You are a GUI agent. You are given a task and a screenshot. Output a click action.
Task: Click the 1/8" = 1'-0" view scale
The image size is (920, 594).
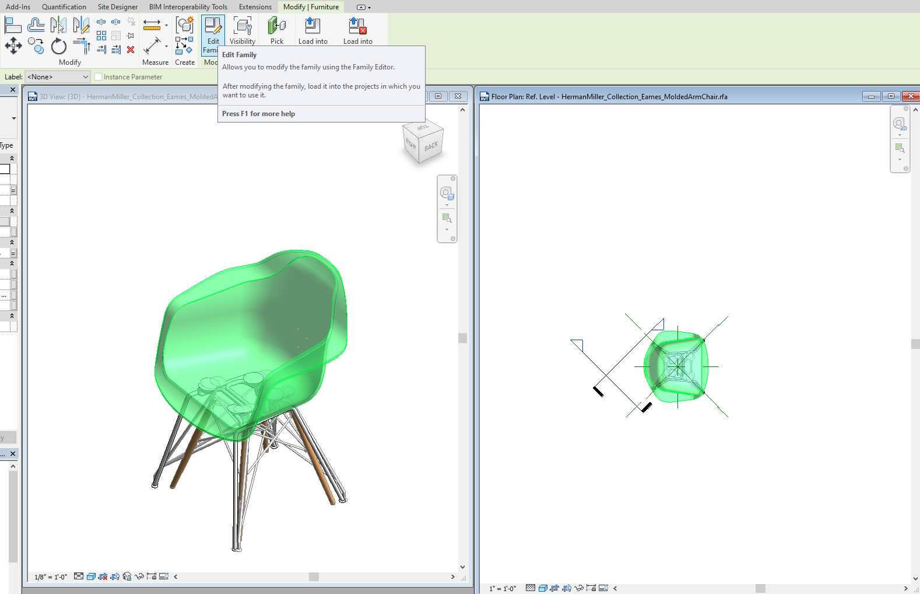51,577
